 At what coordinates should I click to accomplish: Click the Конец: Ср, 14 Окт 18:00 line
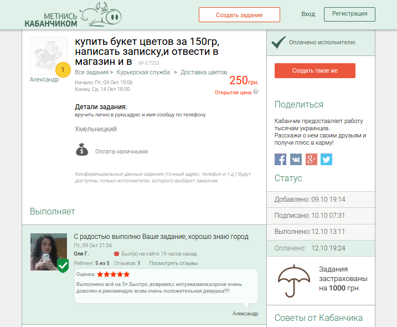click(x=102, y=89)
